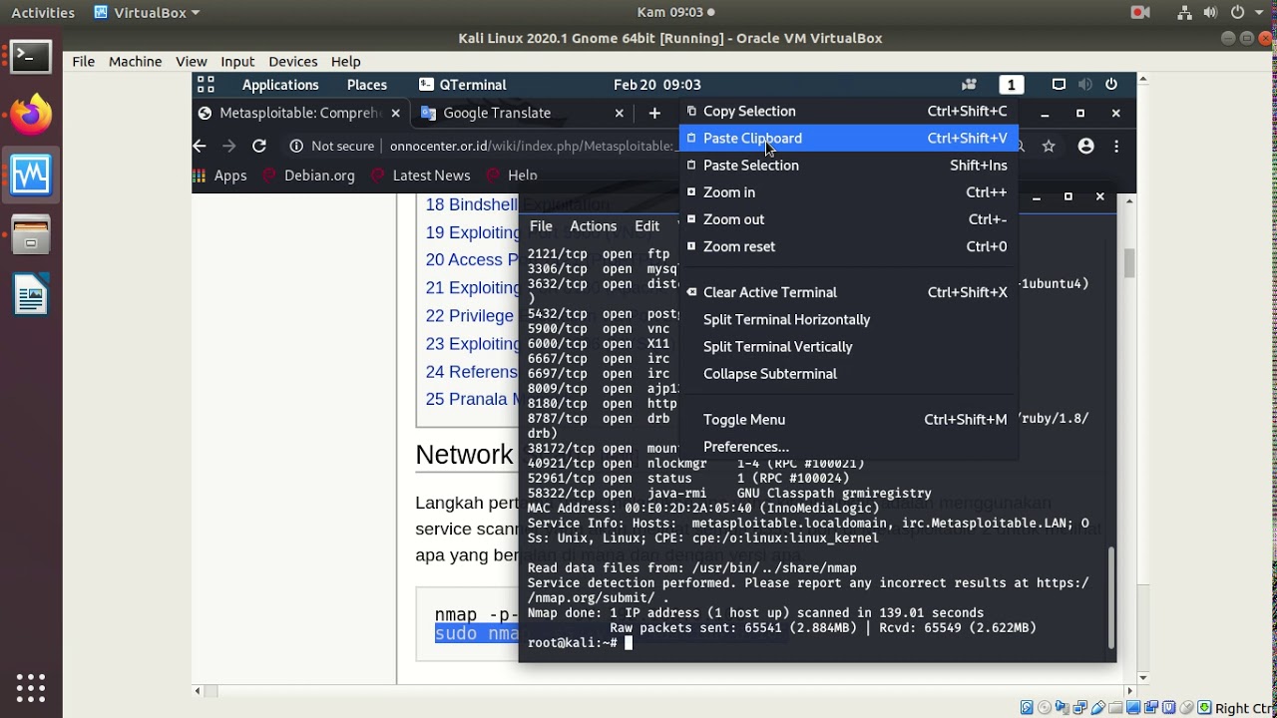Click Kali volume icon in panel
Screen dimensions: 1277x718
pyautogui.click(x=1085, y=85)
